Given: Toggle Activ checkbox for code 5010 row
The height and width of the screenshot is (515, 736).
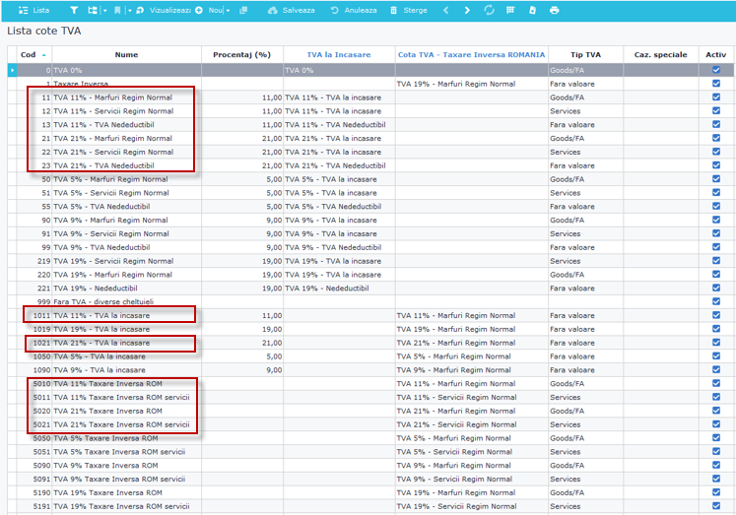Looking at the screenshot, I should point(716,383).
